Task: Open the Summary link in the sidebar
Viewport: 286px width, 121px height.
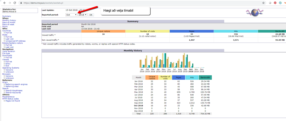Action: coord(7,16)
